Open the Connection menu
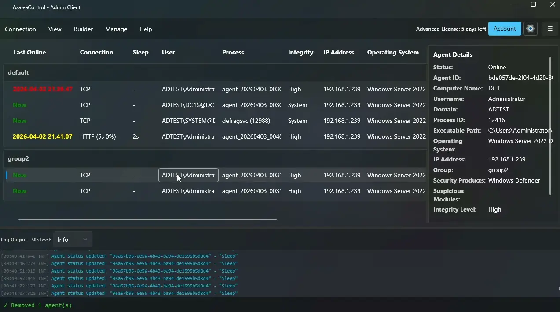This screenshot has width=560, height=312. 20,29
